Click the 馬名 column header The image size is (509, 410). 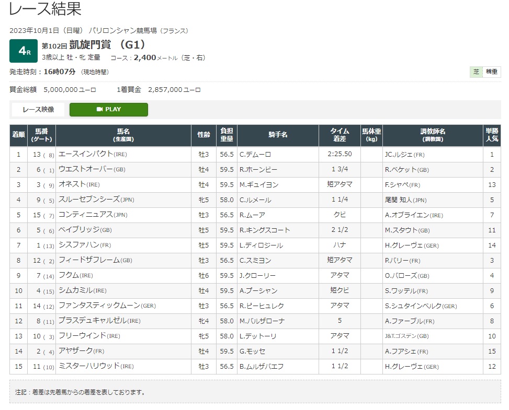click(123, 135)
